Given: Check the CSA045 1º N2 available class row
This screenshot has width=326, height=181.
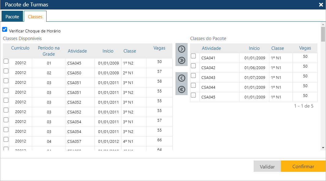Looking at the screenshot, I should (x=6, y=61).
